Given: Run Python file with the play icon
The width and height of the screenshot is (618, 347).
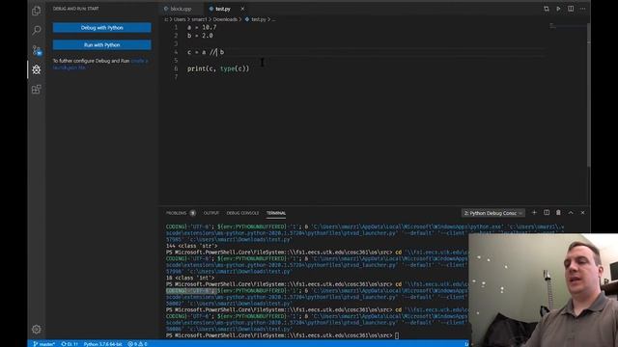Looking at the screenshot, I should coord(558,9).
